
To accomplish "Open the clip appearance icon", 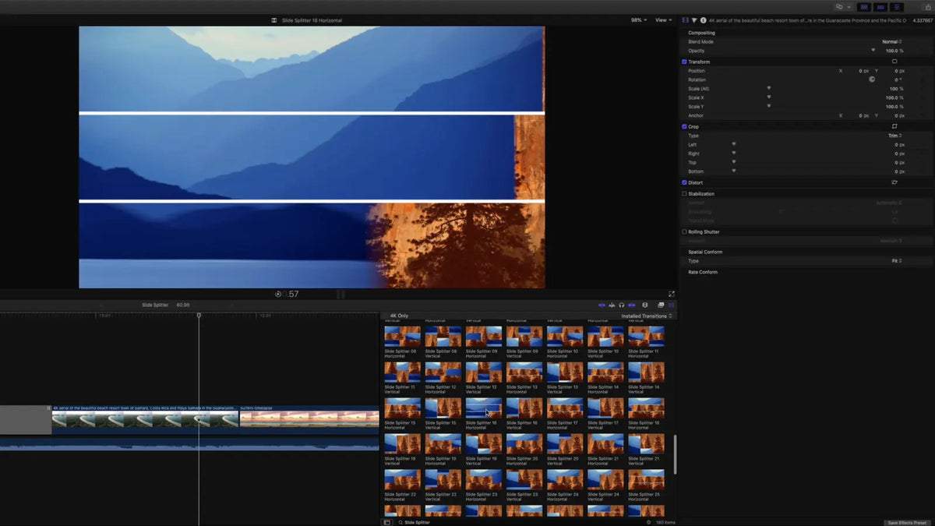I will [645, 305].
